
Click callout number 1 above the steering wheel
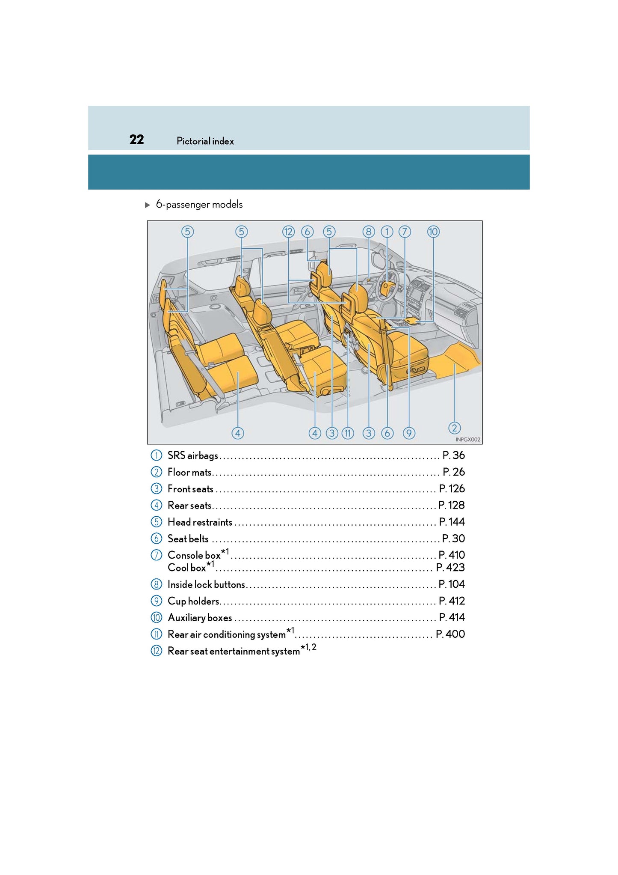click(x=387, y=232)
